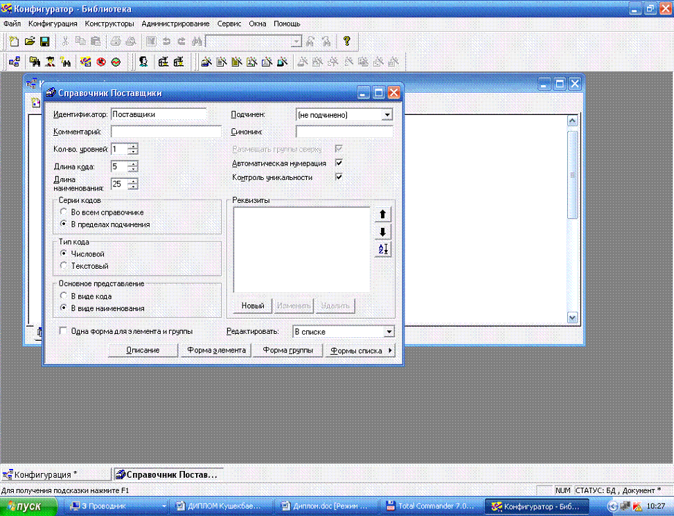Toggle the Автоматическая нумерация checkbox
This screenshot has height=516, width=674.
[339, 163]
